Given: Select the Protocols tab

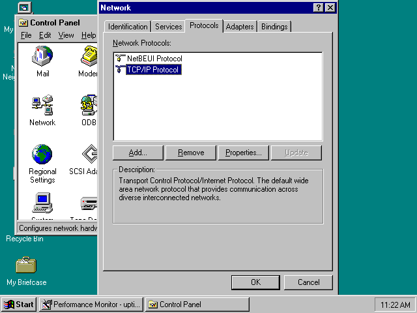Looking at the screenshot, I should [x=204, y=25].
